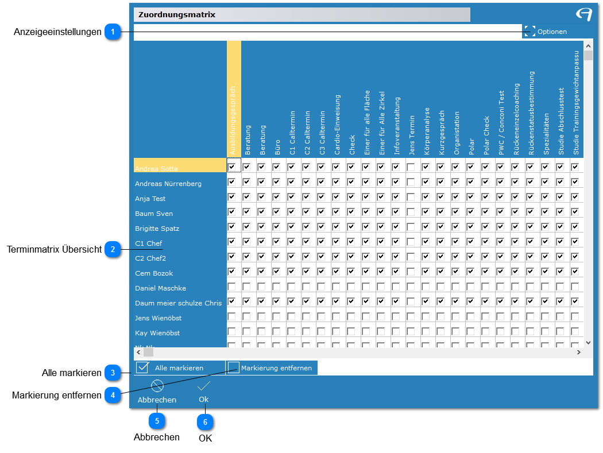Click the Abbrechen cancel circle icon
This screenshot has width=603, height=453.
point(157,386)
